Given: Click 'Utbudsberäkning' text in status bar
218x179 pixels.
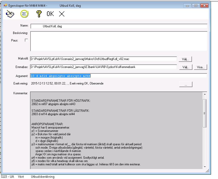Looking at the screenshot, I should 43,177.
